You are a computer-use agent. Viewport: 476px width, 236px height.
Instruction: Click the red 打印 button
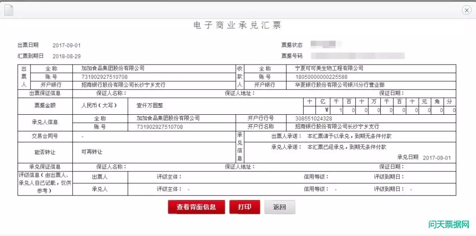click(x=245, y=207)
